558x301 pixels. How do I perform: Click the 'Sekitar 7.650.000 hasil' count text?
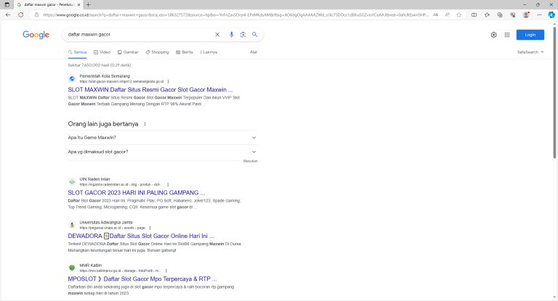pyautogui.click(x=100, y=65)
